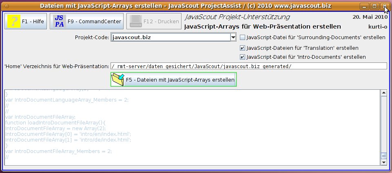Enable the 'Surrounding-Documents' JavaScript file checkbox
The height and width of the screenshot is (173, 392).
pyautogui.click(x=243, y=38)
